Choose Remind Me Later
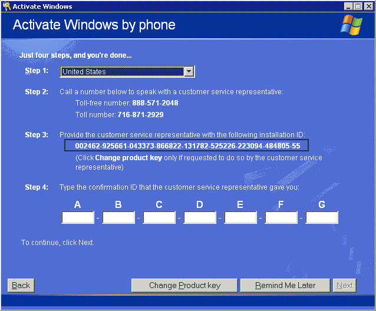 point(285,285)
